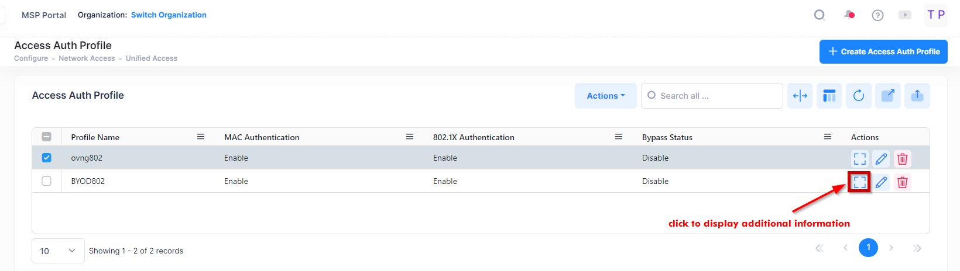Click the Create Access Auth Profile button
960x271 pixels.
[x=883, y=51]
